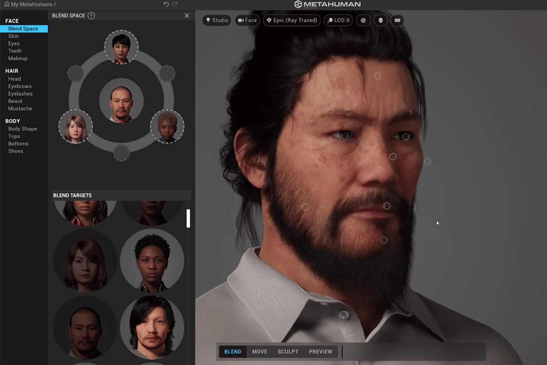Select the center man in the blend circle

pos(121,100)
